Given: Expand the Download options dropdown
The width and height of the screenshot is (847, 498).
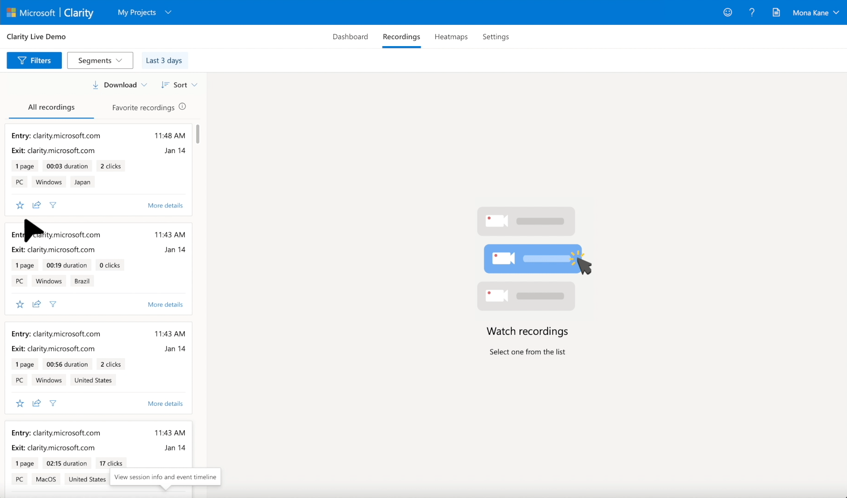Looking at the screenshot, I should point(120,85).
